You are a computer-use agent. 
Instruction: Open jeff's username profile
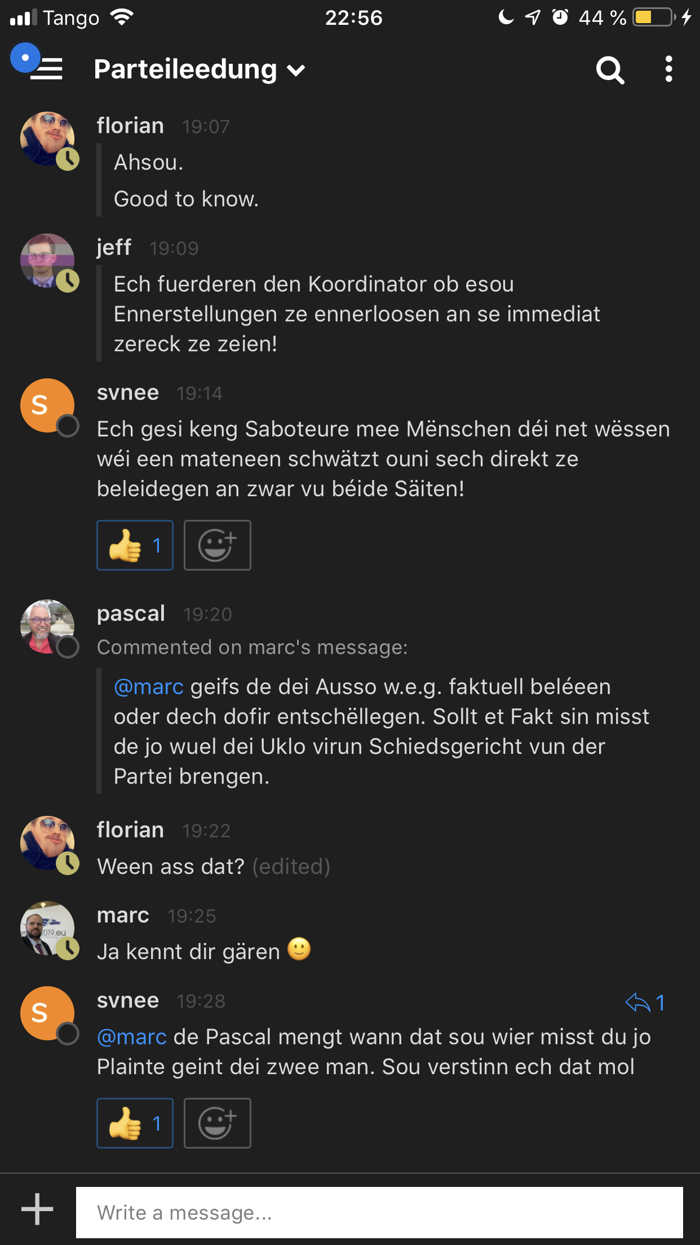click(114, 248)
